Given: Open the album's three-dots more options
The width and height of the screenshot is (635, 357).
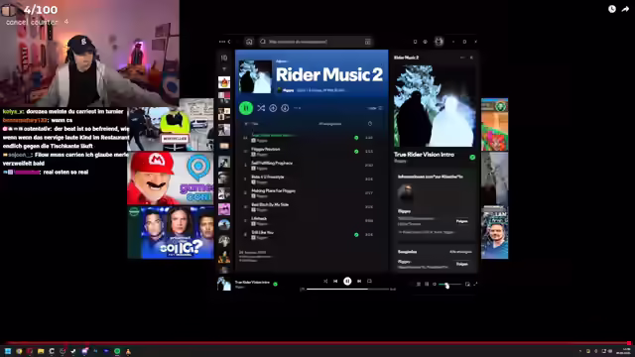Looking at the screenshot, I should pos(298,108).
